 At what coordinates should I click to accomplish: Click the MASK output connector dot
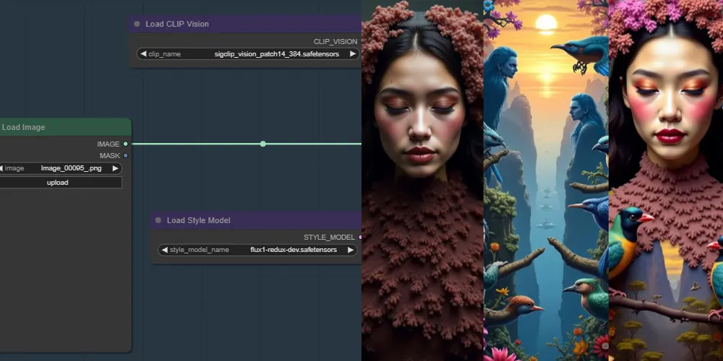[x=125, y=156]
